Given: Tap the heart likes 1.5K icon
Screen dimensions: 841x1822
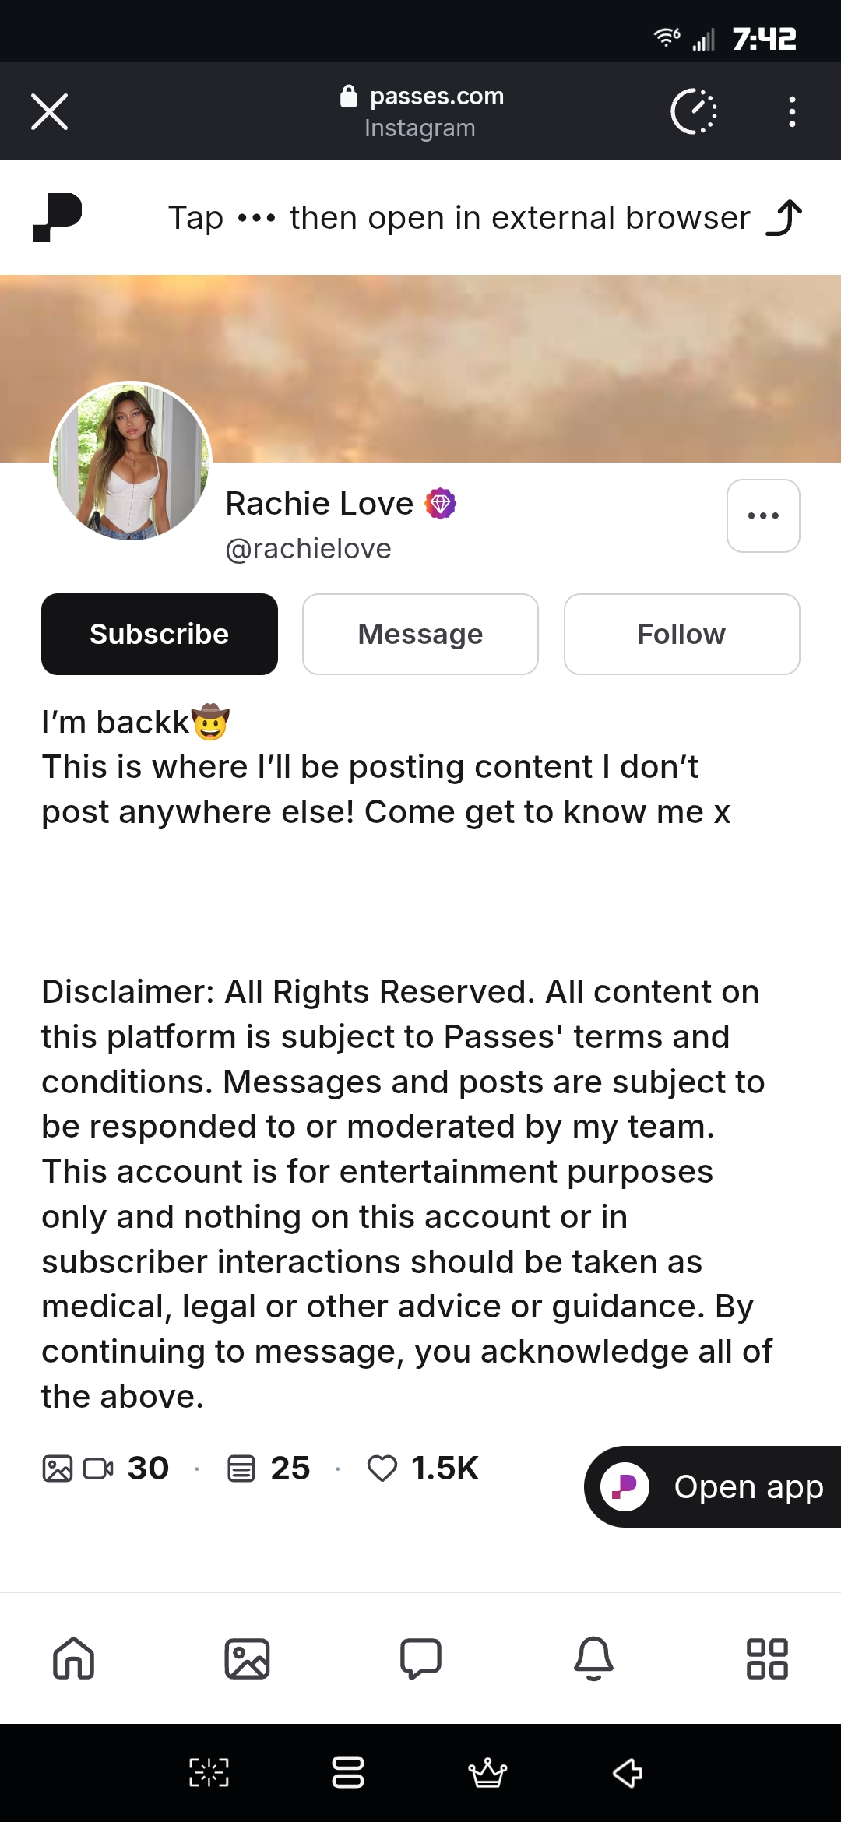Looking at the screenshot, I should point(382,1469).
